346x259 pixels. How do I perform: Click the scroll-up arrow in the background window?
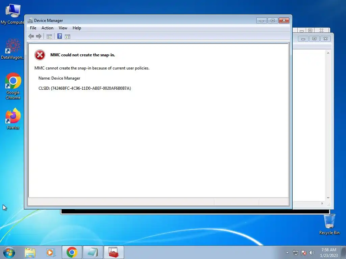(x=328, y=53)
